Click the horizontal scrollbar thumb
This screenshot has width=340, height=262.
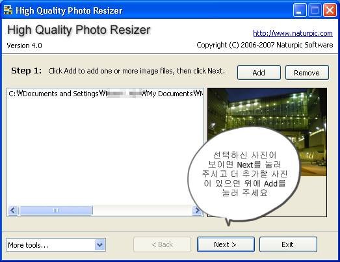(x=56, y=210)
